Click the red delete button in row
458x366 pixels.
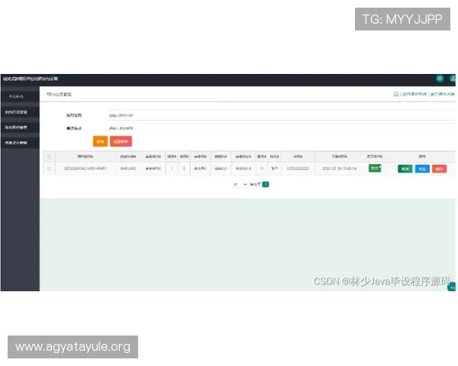[439, 169]
